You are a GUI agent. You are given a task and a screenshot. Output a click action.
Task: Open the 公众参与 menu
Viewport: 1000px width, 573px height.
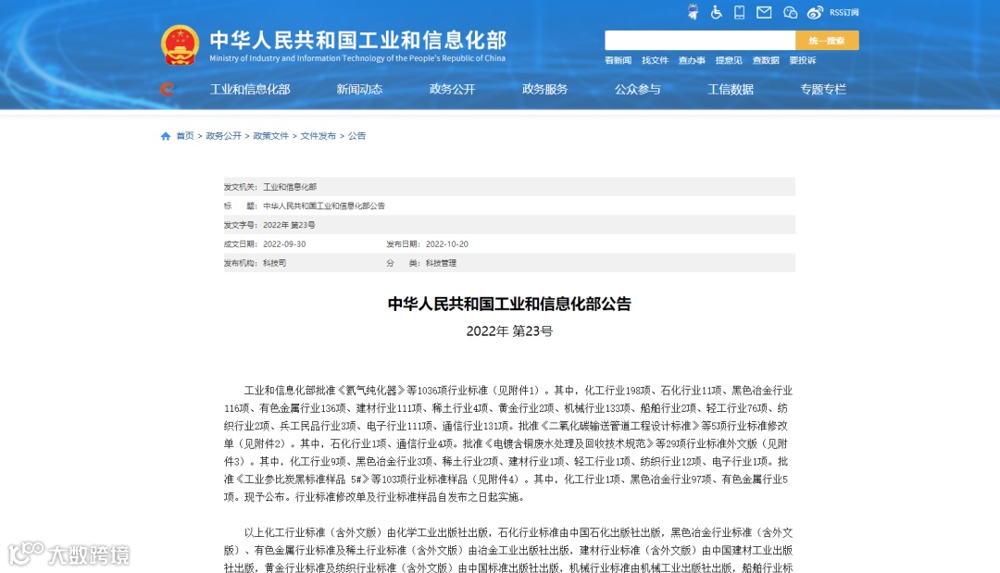(638, 89)
